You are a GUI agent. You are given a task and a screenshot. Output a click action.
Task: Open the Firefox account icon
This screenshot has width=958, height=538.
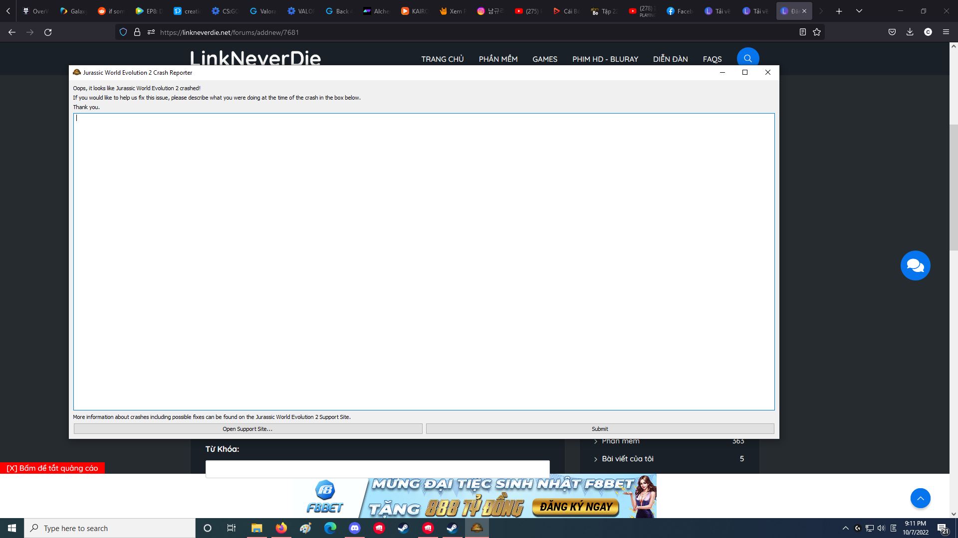coord(928,32)
